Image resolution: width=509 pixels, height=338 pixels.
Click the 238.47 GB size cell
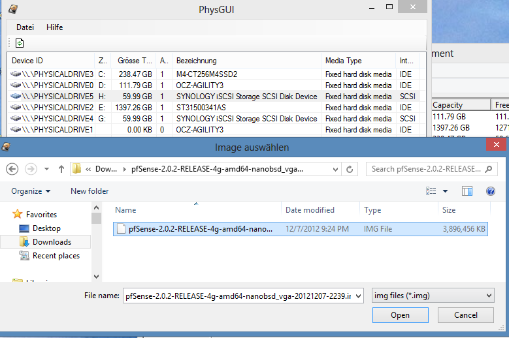point(135,74)
